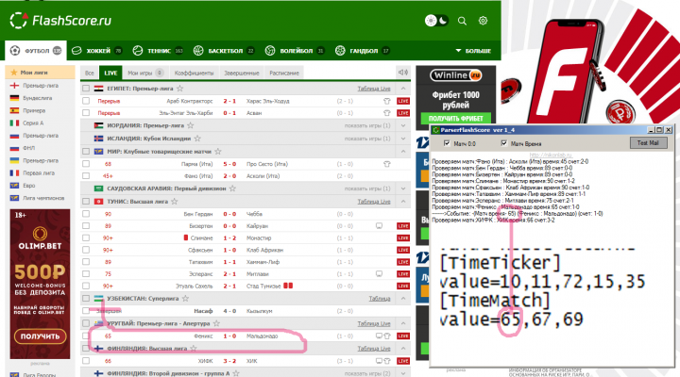Select the Теннис sport tab
This screenshot has width=680, height=377.
coord(159,51)
